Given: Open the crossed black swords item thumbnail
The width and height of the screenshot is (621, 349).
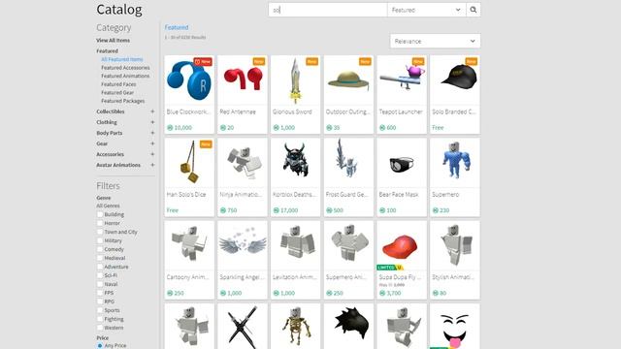Looking at the screenshot, I should click(x=243, y=327).
